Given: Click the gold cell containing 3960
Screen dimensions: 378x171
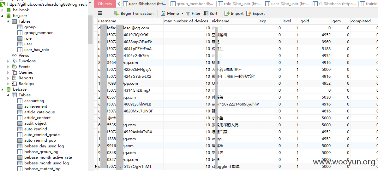Looking at the screenshot, I should pos(316,42).
